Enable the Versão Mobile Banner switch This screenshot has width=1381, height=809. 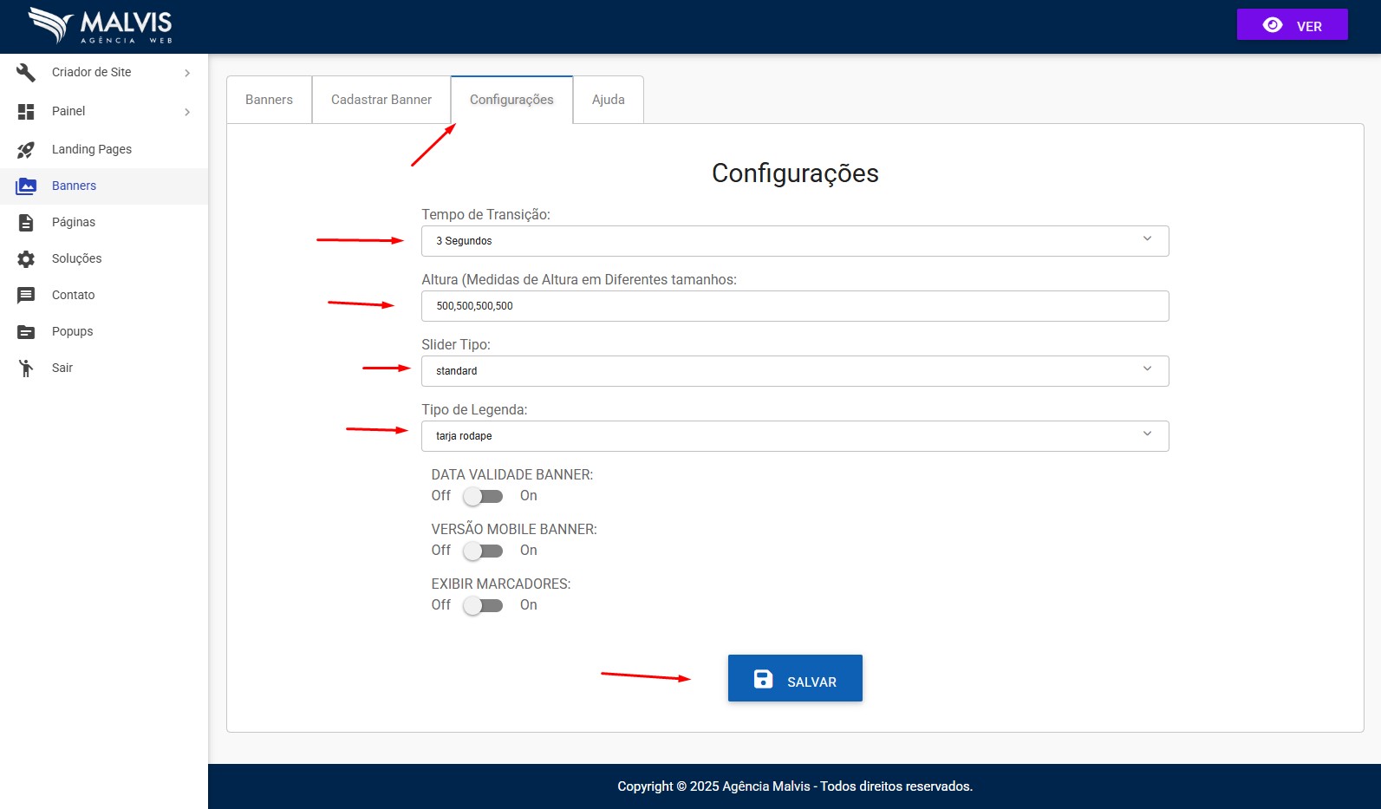click(x=483, y=551)
